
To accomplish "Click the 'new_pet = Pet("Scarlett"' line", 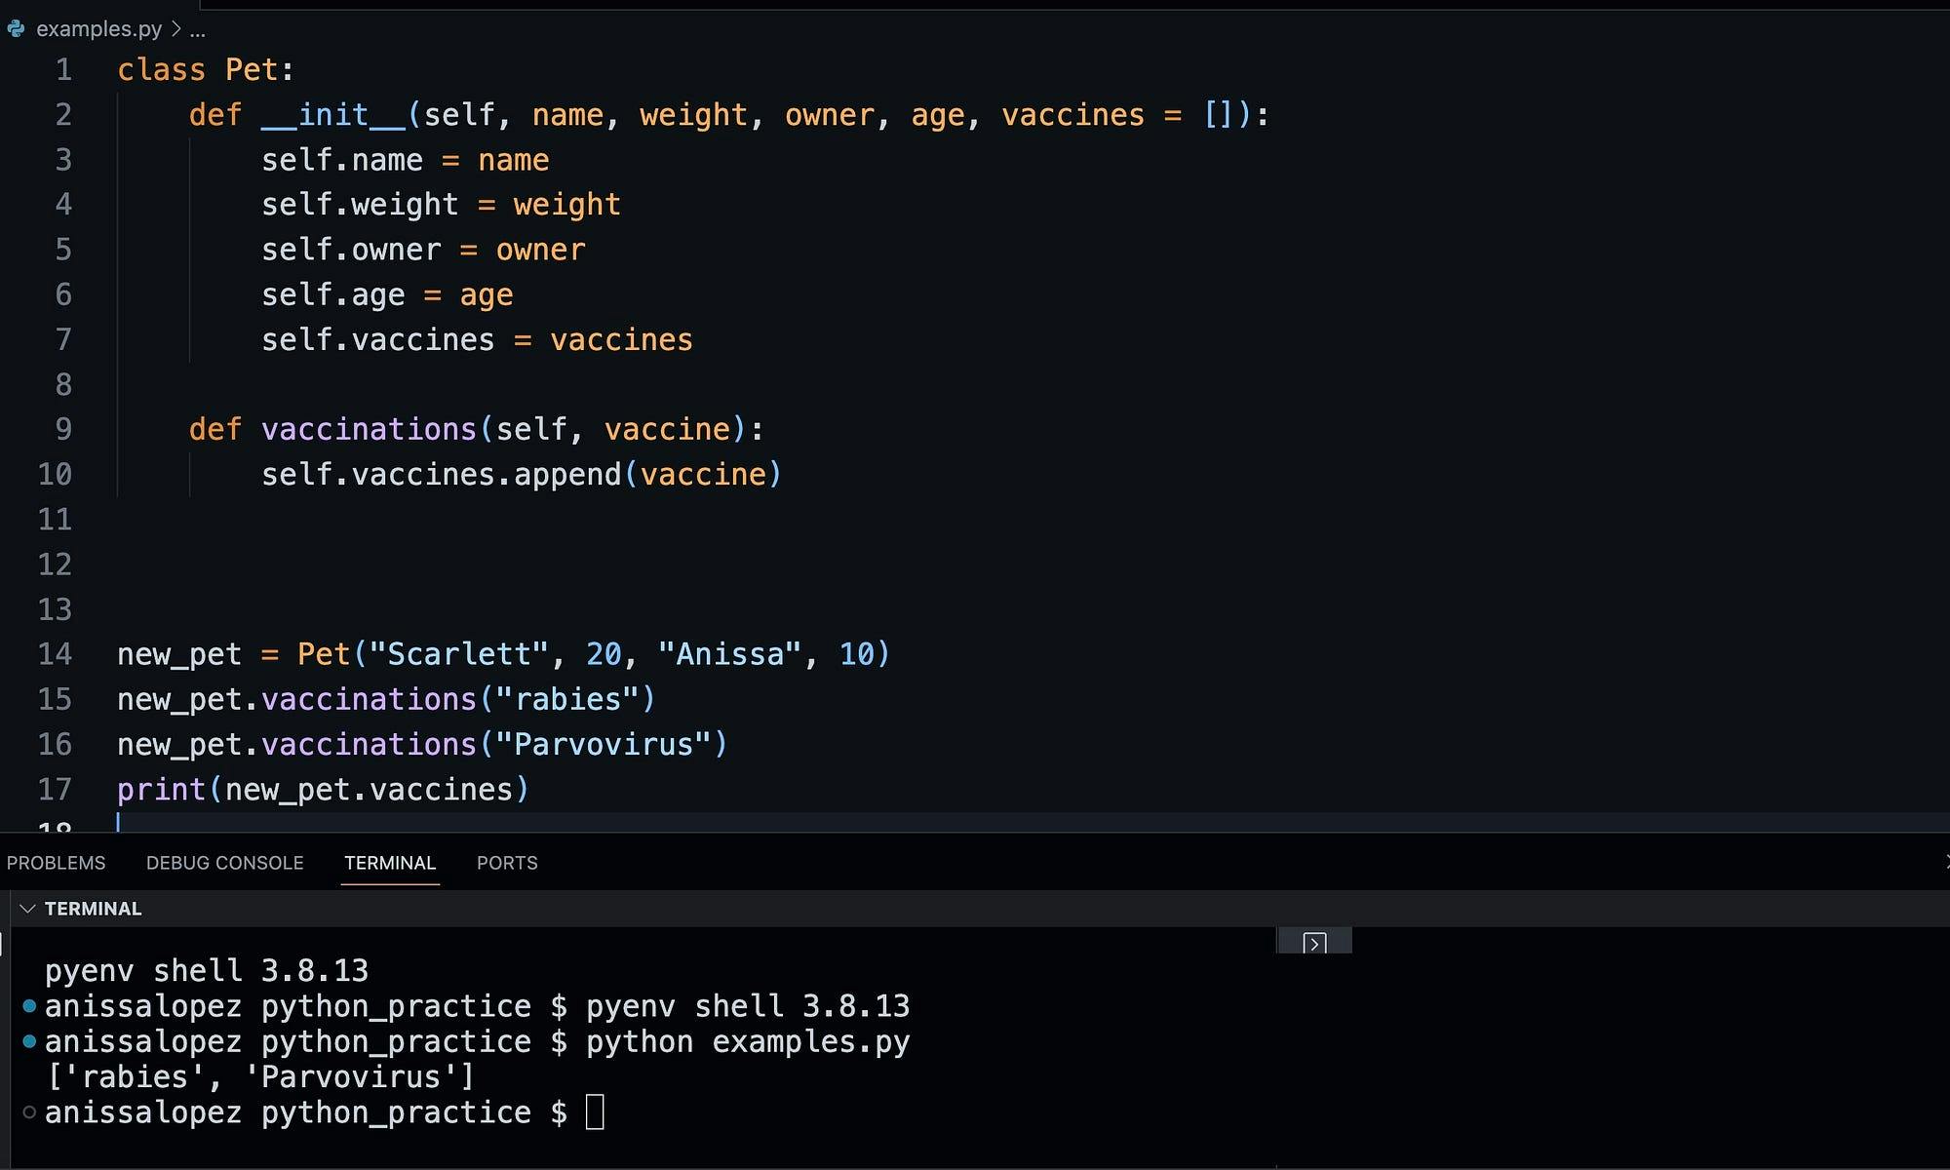I will click(504, 653).
